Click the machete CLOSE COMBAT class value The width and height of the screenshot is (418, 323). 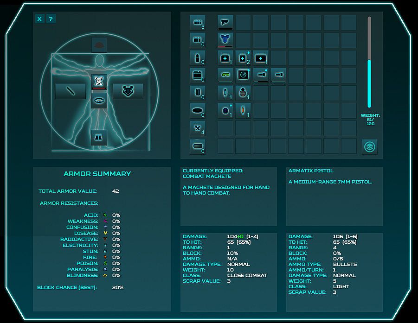click(x=247, y=275)
